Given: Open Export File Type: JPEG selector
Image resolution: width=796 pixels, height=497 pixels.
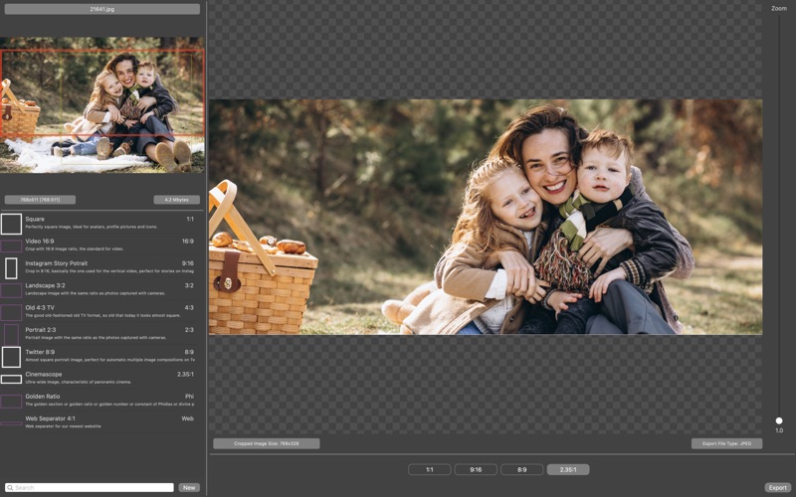Looking at the screenshot, I should (726, 443).
